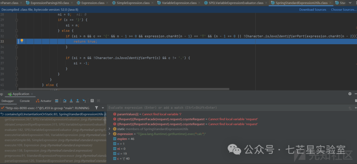Select containsSpELInstantiationOrStatic:83 stack frame
Image resolution: width=357 pixels, height=164 pixels.
pos(53,114)
